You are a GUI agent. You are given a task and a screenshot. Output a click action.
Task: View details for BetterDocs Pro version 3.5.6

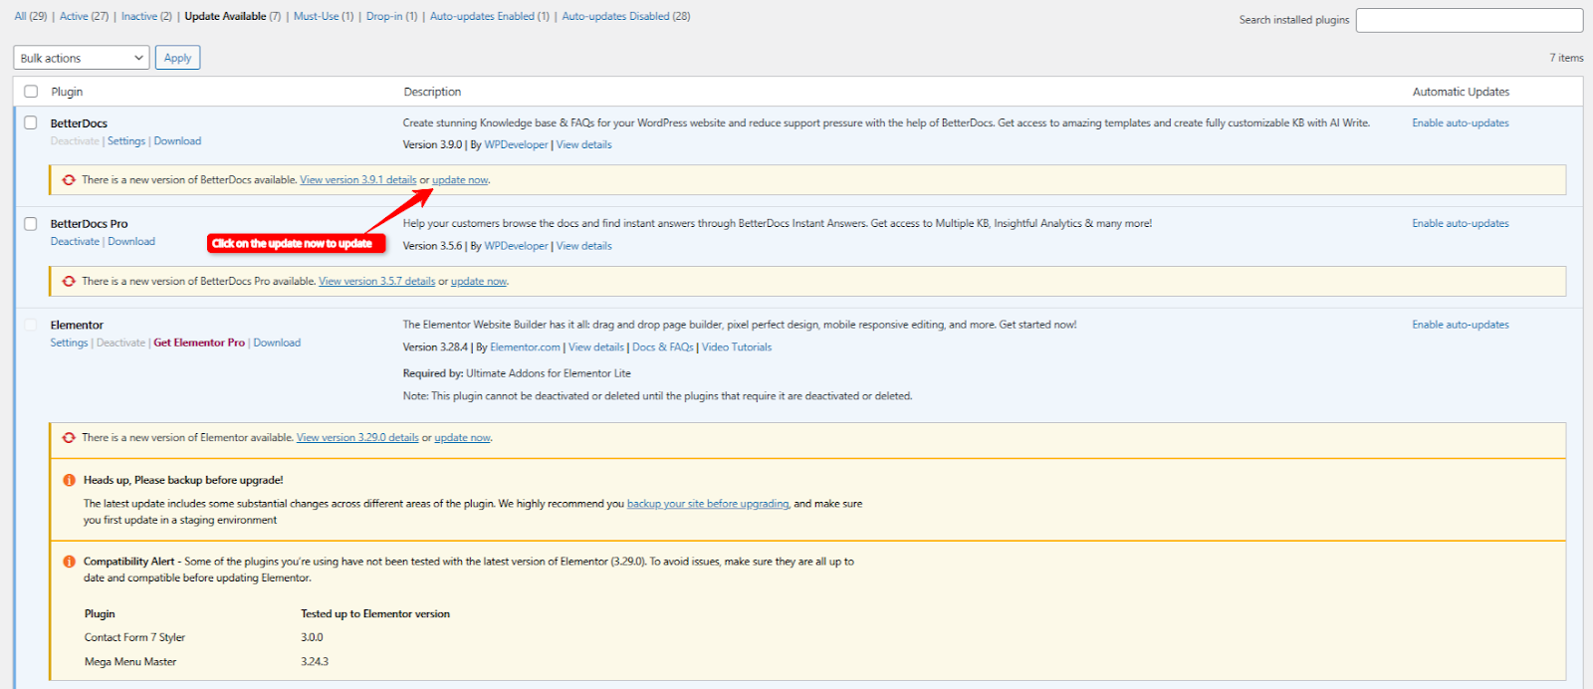[x=584, y=246]
